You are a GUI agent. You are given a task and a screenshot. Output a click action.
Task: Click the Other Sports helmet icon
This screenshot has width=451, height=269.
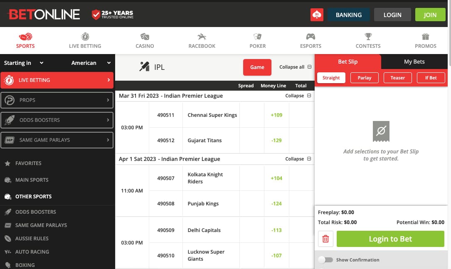[x=8, y=197]
